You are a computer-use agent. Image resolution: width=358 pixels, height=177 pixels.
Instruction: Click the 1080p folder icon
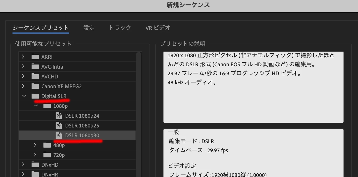tap(47, 106)
